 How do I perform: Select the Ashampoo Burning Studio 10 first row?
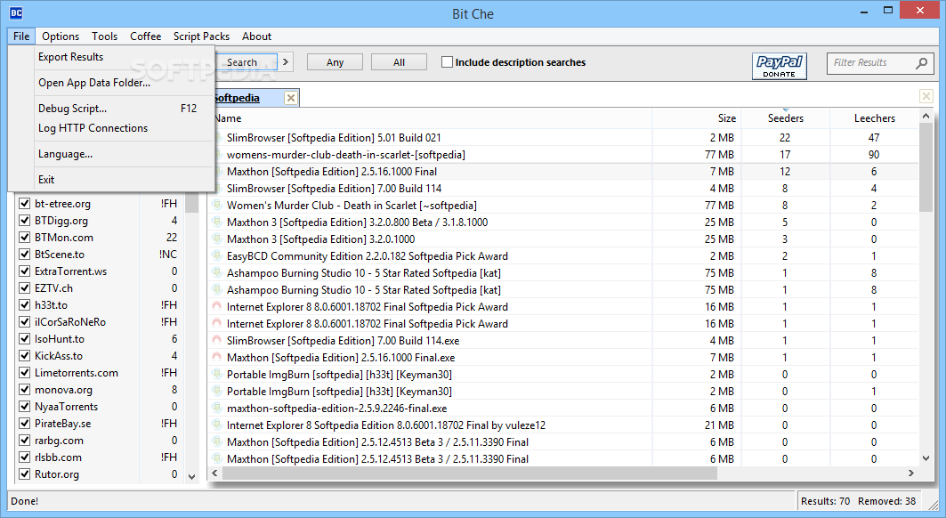click(565, 273)
